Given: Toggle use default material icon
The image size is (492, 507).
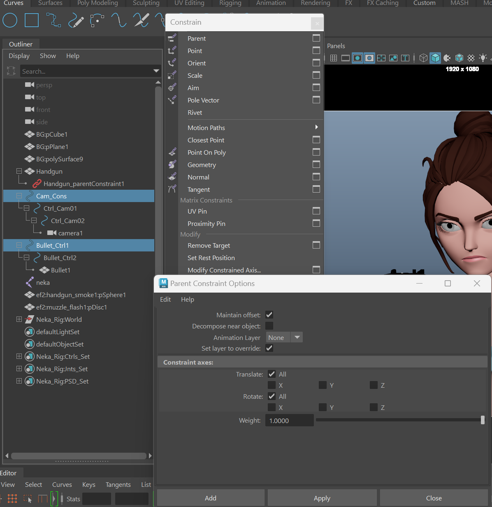Looking at the screenshot, I should coord(447,58).
